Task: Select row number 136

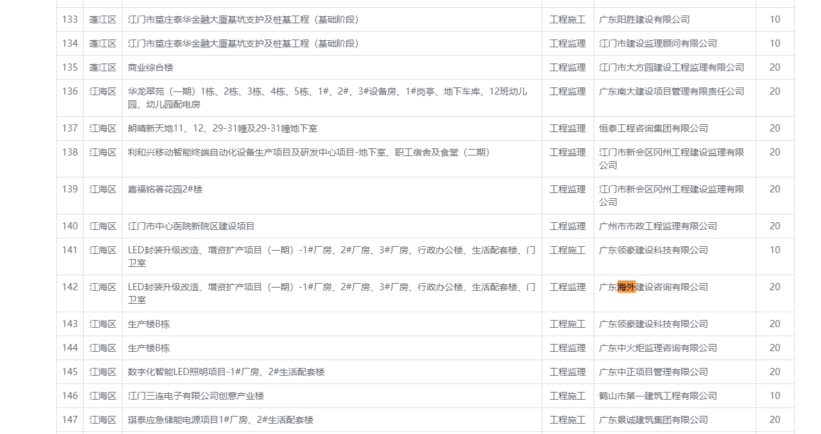Action: pyautogui.click(x=70, y=91)
